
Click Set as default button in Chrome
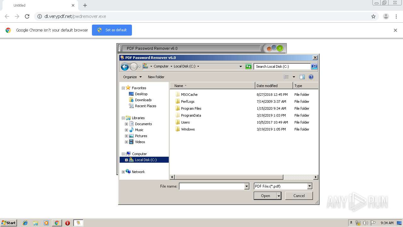click(x=112, y=30)
